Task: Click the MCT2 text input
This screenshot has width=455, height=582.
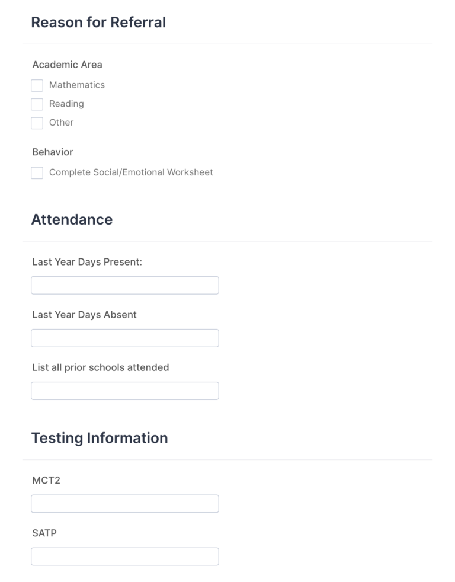Action: [x=124, y=503]
